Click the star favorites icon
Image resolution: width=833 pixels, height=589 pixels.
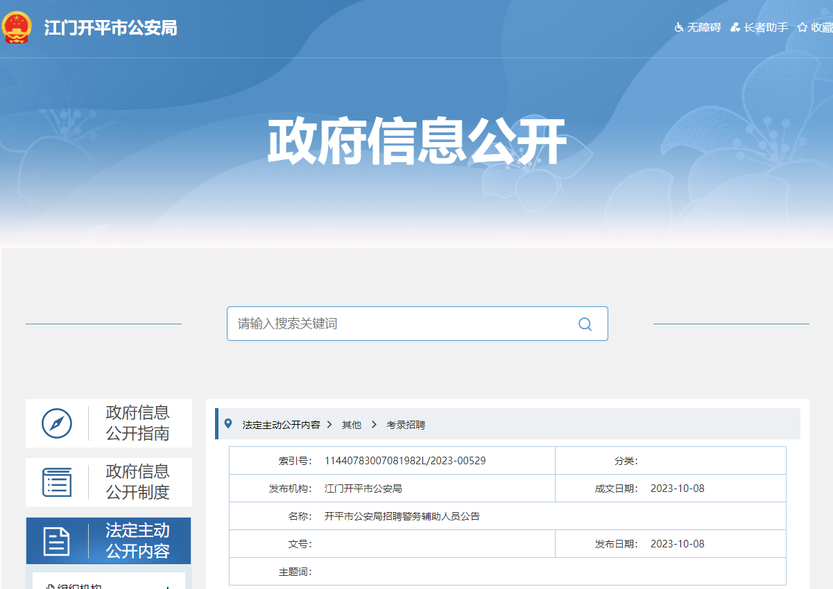point(802,28)
